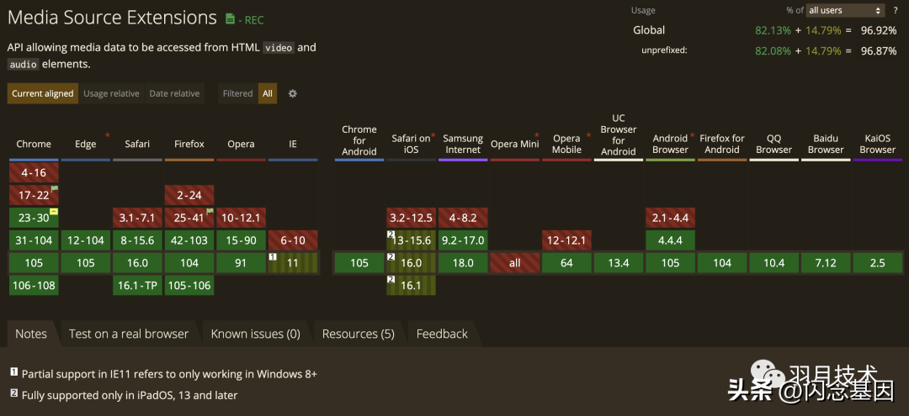Switch to Usage relative view
Viewport: 909px width, 416px height.
tap(111, 94)
